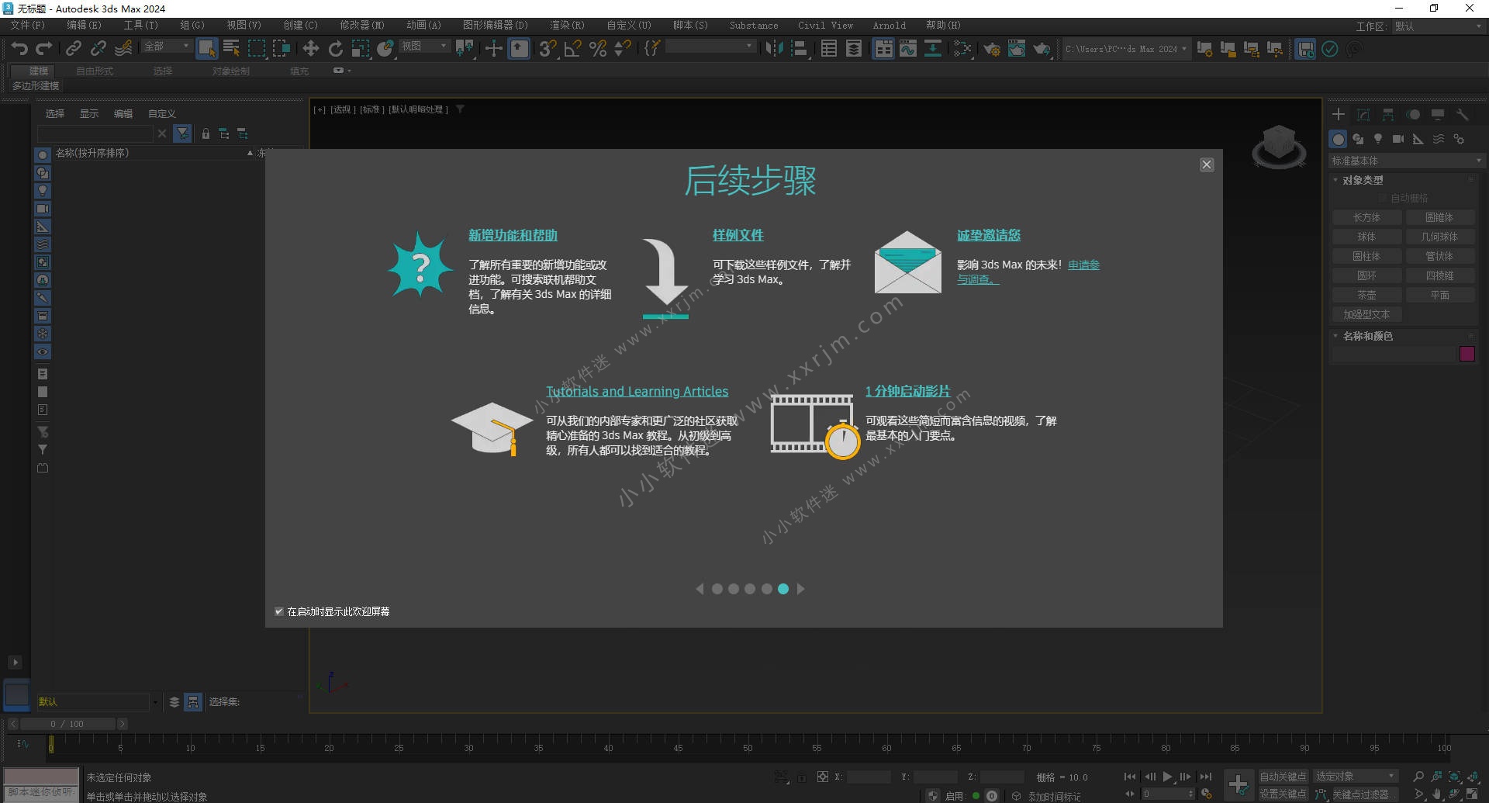Image resolution: width=1489 pixels, height=803 pixels.
Task: Toggle the lock icon in scene explorer
Action: [x=206, y=134]
